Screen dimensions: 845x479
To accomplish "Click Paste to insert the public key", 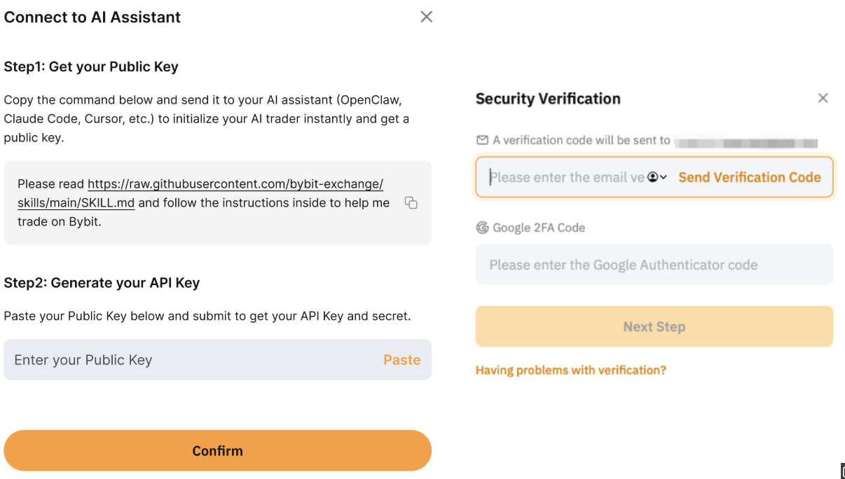I will [x=402, y=360].
